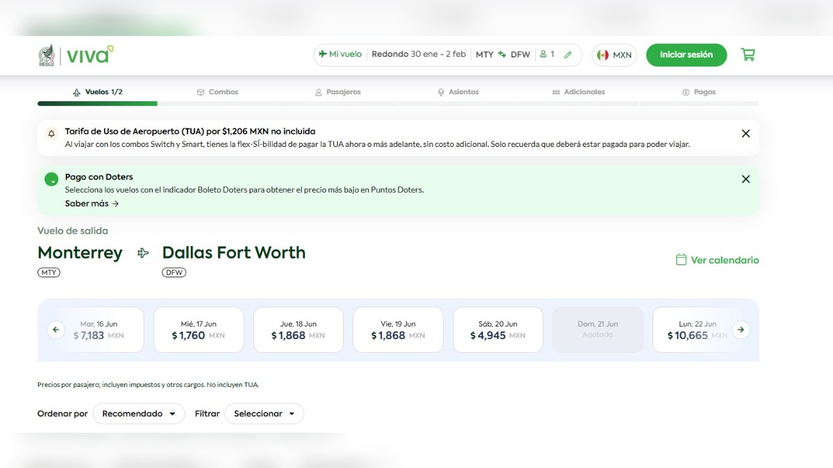
Task: Select the Sáb 20 Jun fare option
Action: [x=498, y=329]
